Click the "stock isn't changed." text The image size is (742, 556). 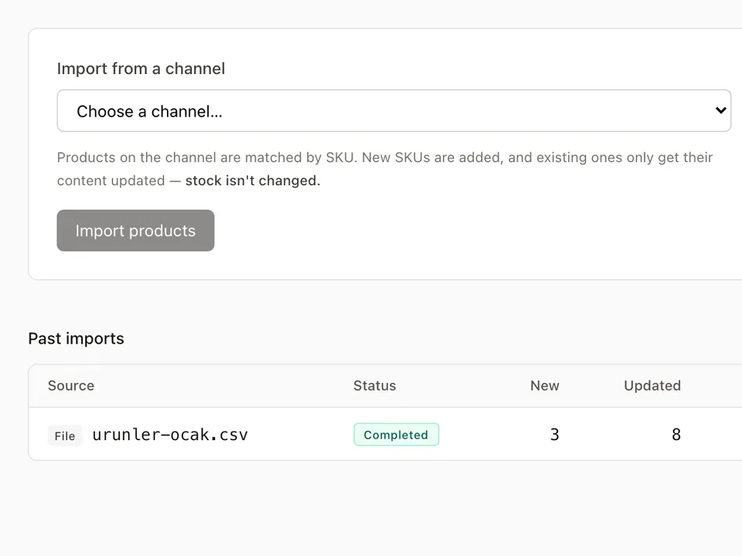[253, 181]
